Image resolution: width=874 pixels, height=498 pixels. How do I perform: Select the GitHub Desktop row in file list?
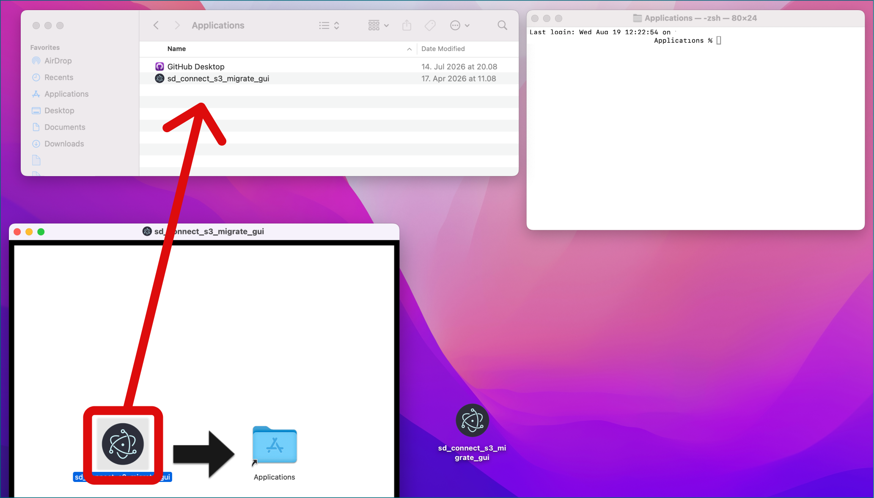[329, 67]
